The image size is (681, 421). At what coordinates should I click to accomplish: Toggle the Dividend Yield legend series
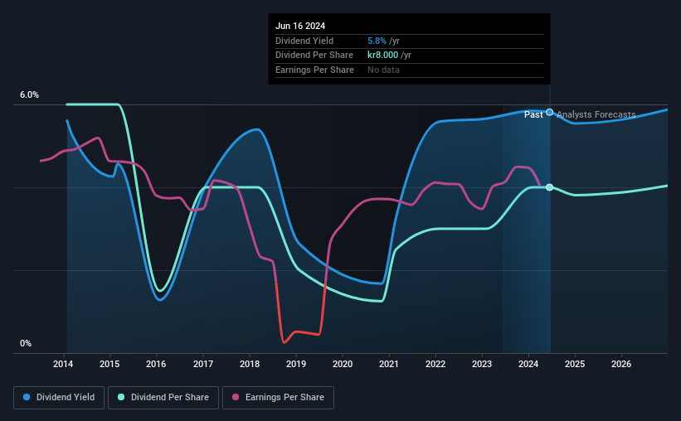click(x=59, y=398)
